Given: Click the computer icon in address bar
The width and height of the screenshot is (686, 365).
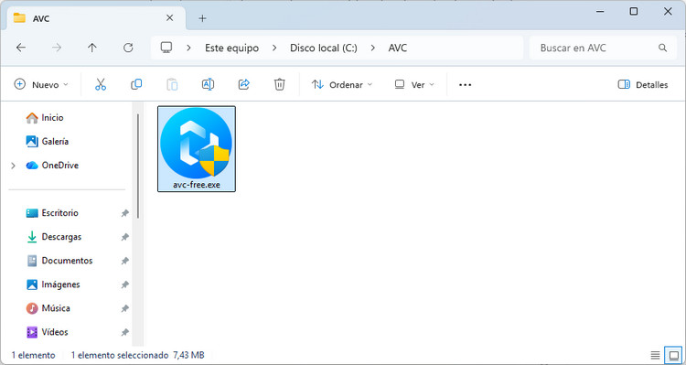Looking at the screenshot, I should [166, 48].
